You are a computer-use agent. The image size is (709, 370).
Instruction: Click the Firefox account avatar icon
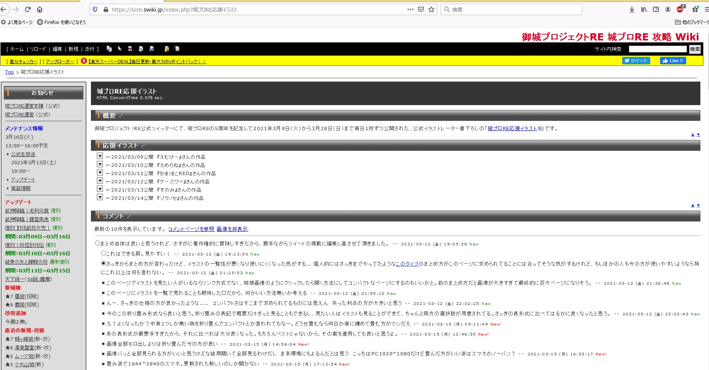click(667, 9)
